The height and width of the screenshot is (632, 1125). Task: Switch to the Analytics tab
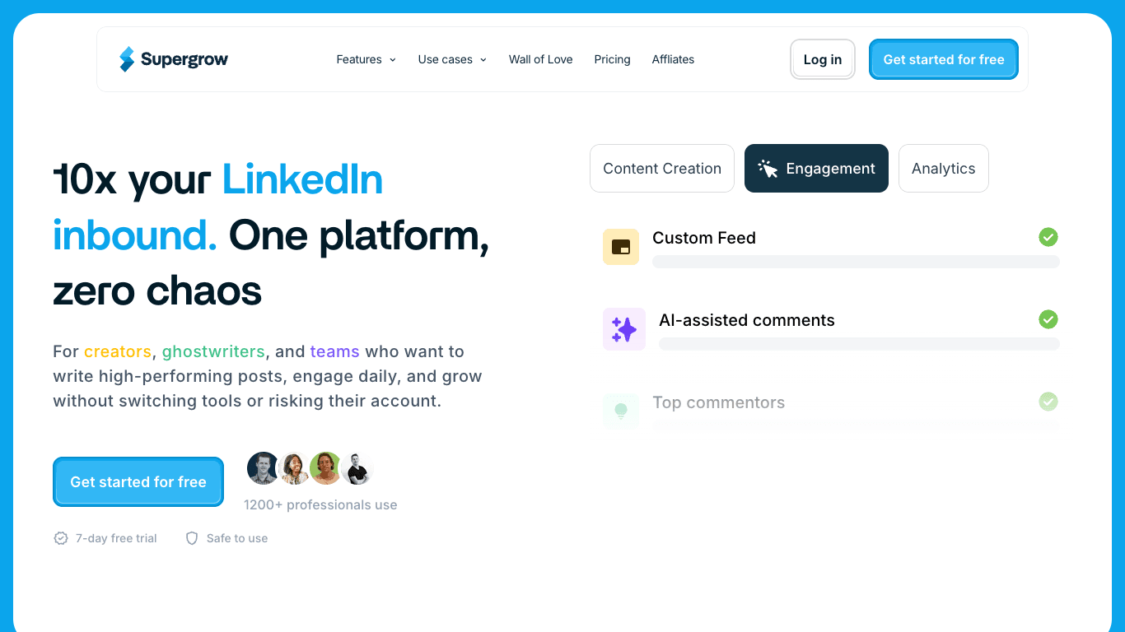pos(943,169)
